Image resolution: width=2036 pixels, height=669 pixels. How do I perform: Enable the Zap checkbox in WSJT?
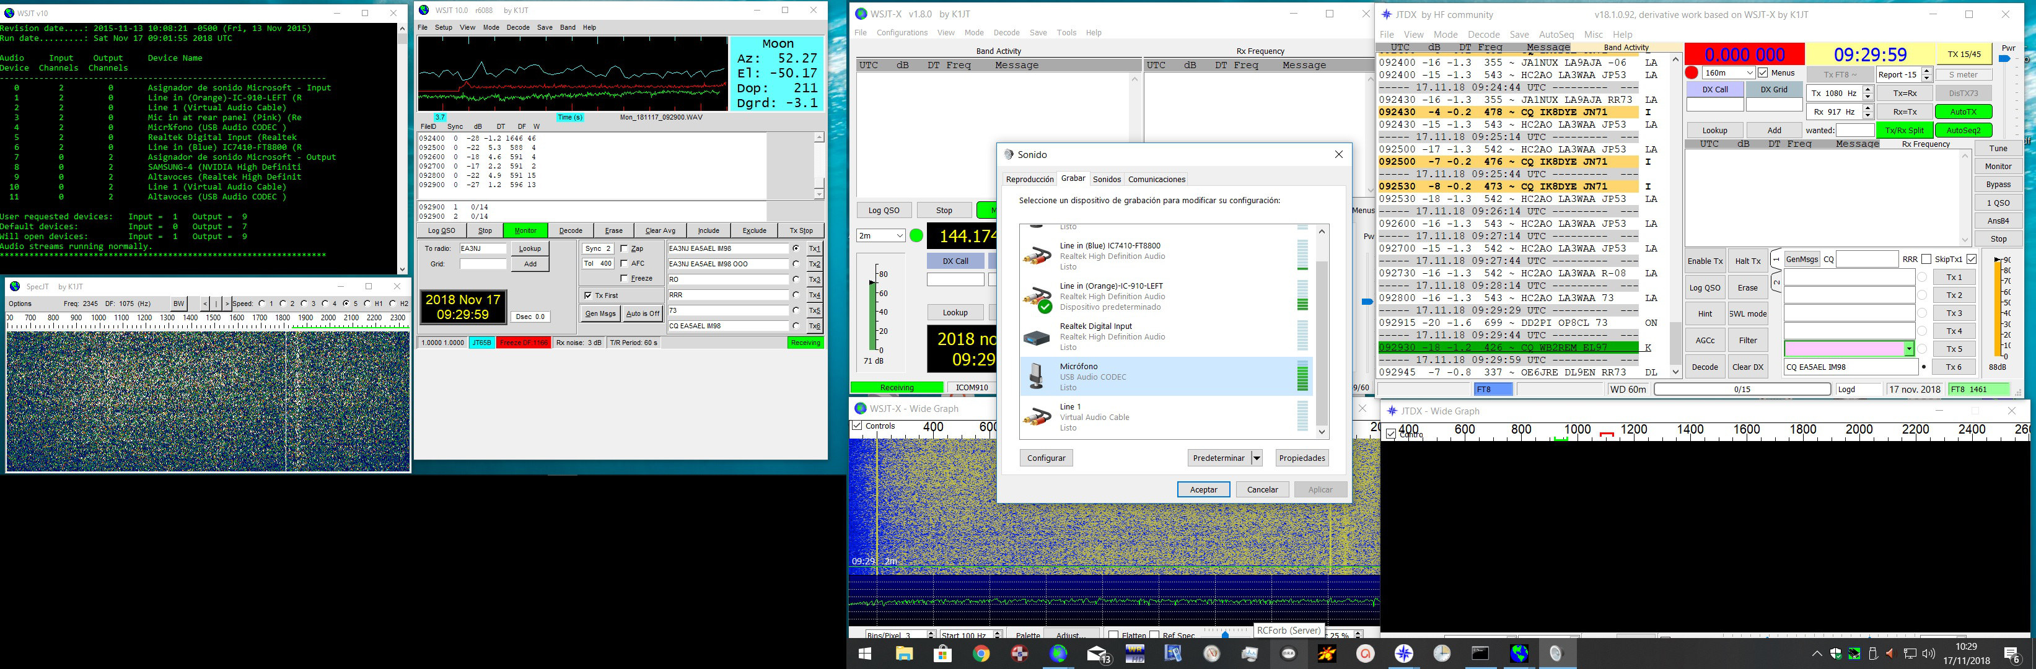click(x=625, y=249)
